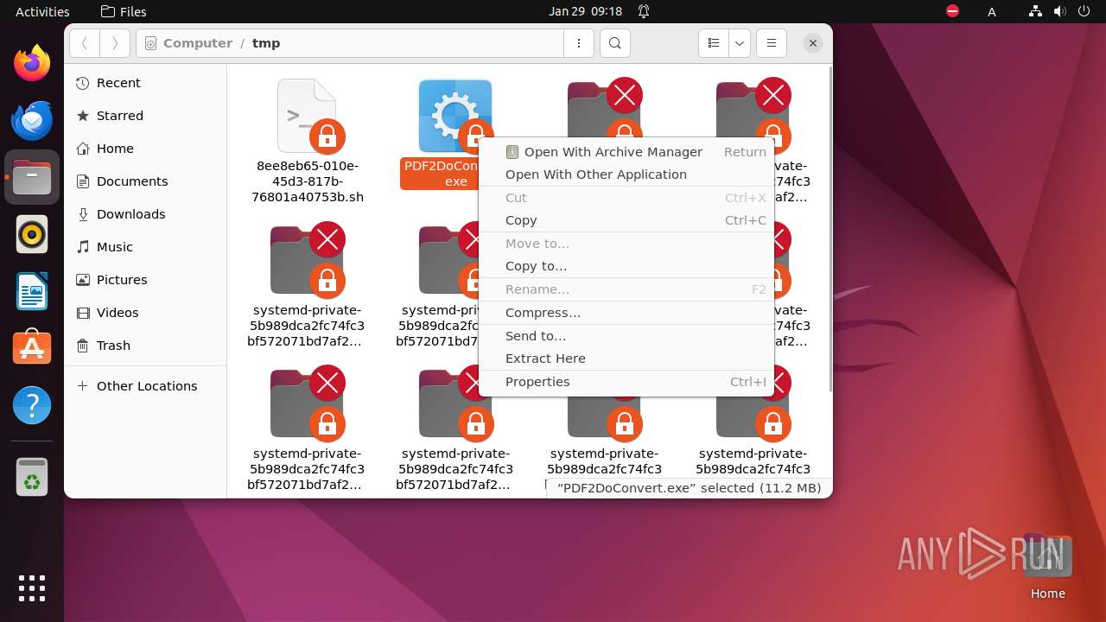Open the clock and calendar panel
1106x622 pixels.
tap(585, 11)
